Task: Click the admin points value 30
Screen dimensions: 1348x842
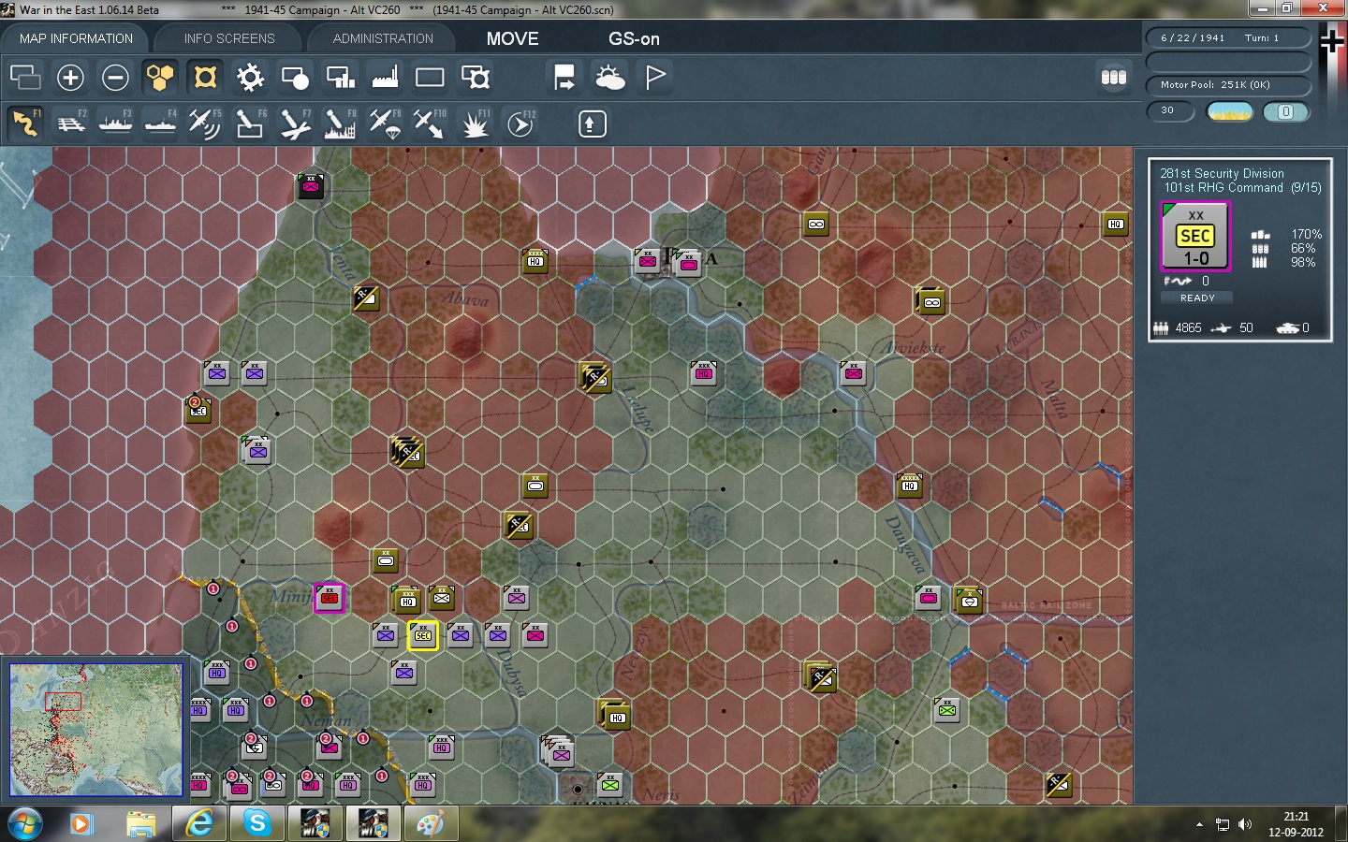Action: click(x=1170, y=111)
